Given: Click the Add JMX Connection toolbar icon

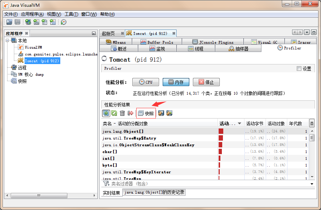Looking at the screenshot, I should click(36, 22).
